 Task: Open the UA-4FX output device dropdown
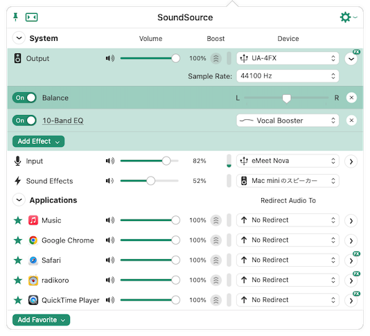(x=288, y=58)
